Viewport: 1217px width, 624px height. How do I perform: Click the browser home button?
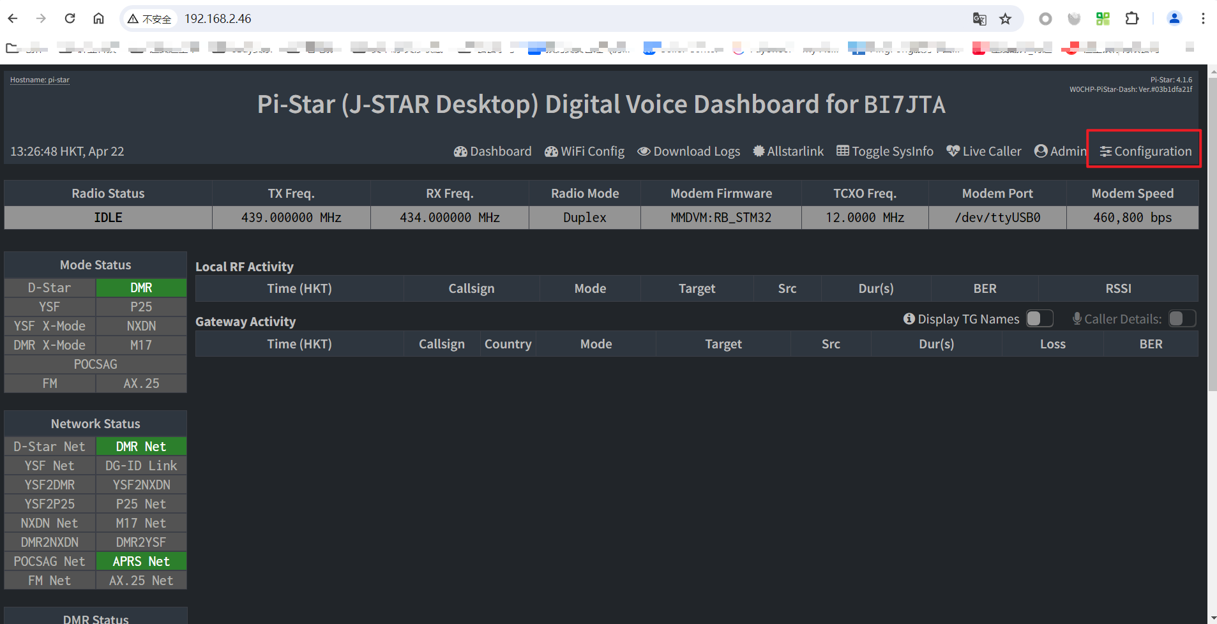(98, 19)
